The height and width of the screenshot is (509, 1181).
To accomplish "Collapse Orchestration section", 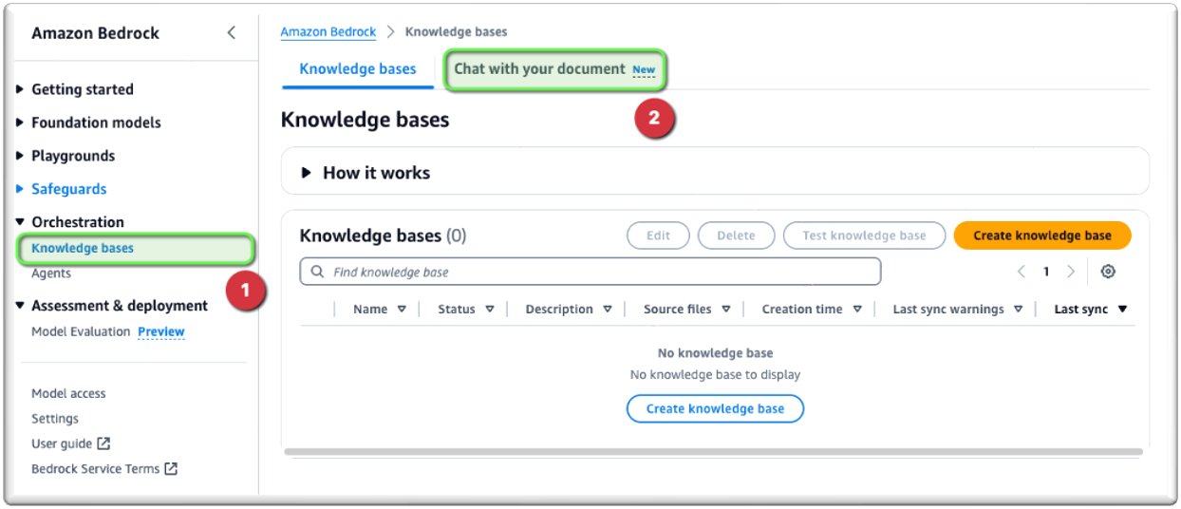I will pyautogui.click(x=21, y=222).
